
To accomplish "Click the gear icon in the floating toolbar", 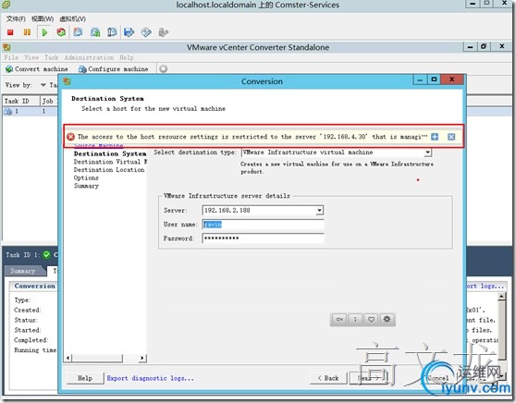I will (x=387, y=319).
